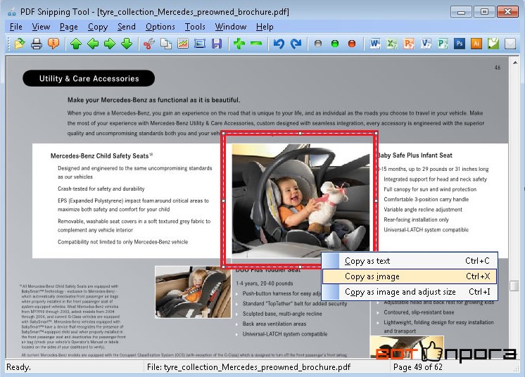This screenshot has width=525, height=377.
Task: Click the vertical scrollbar thumb
Action: 514,286
